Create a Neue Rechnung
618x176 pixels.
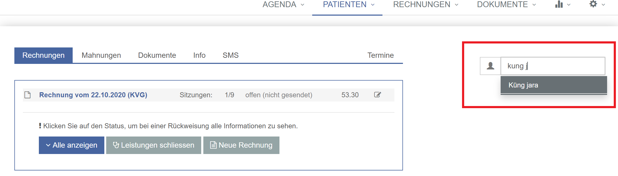(241, 145)
